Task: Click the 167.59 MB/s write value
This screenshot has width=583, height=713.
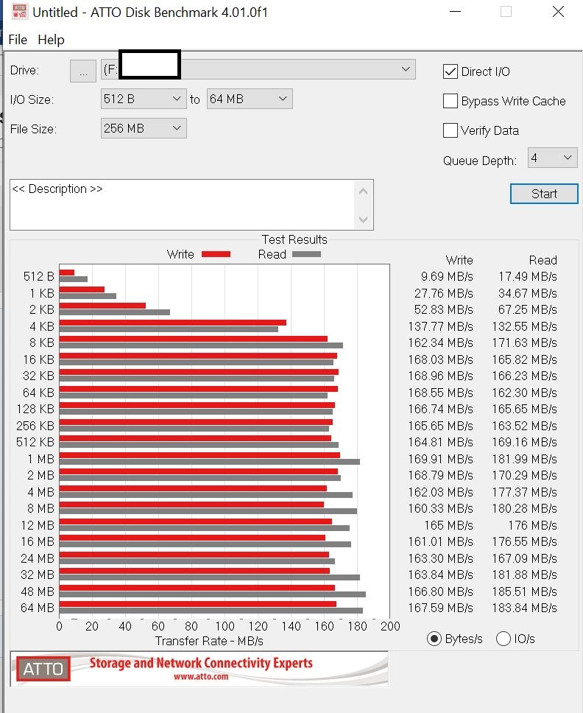Action: [x=440, y=608]
